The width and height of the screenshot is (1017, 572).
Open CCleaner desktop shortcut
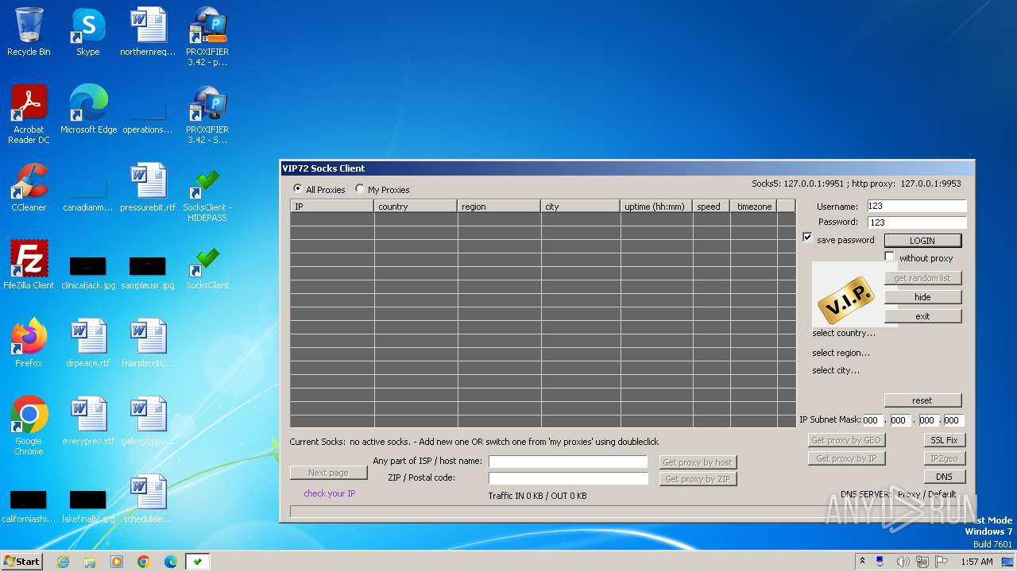click(x=29, y=187)
